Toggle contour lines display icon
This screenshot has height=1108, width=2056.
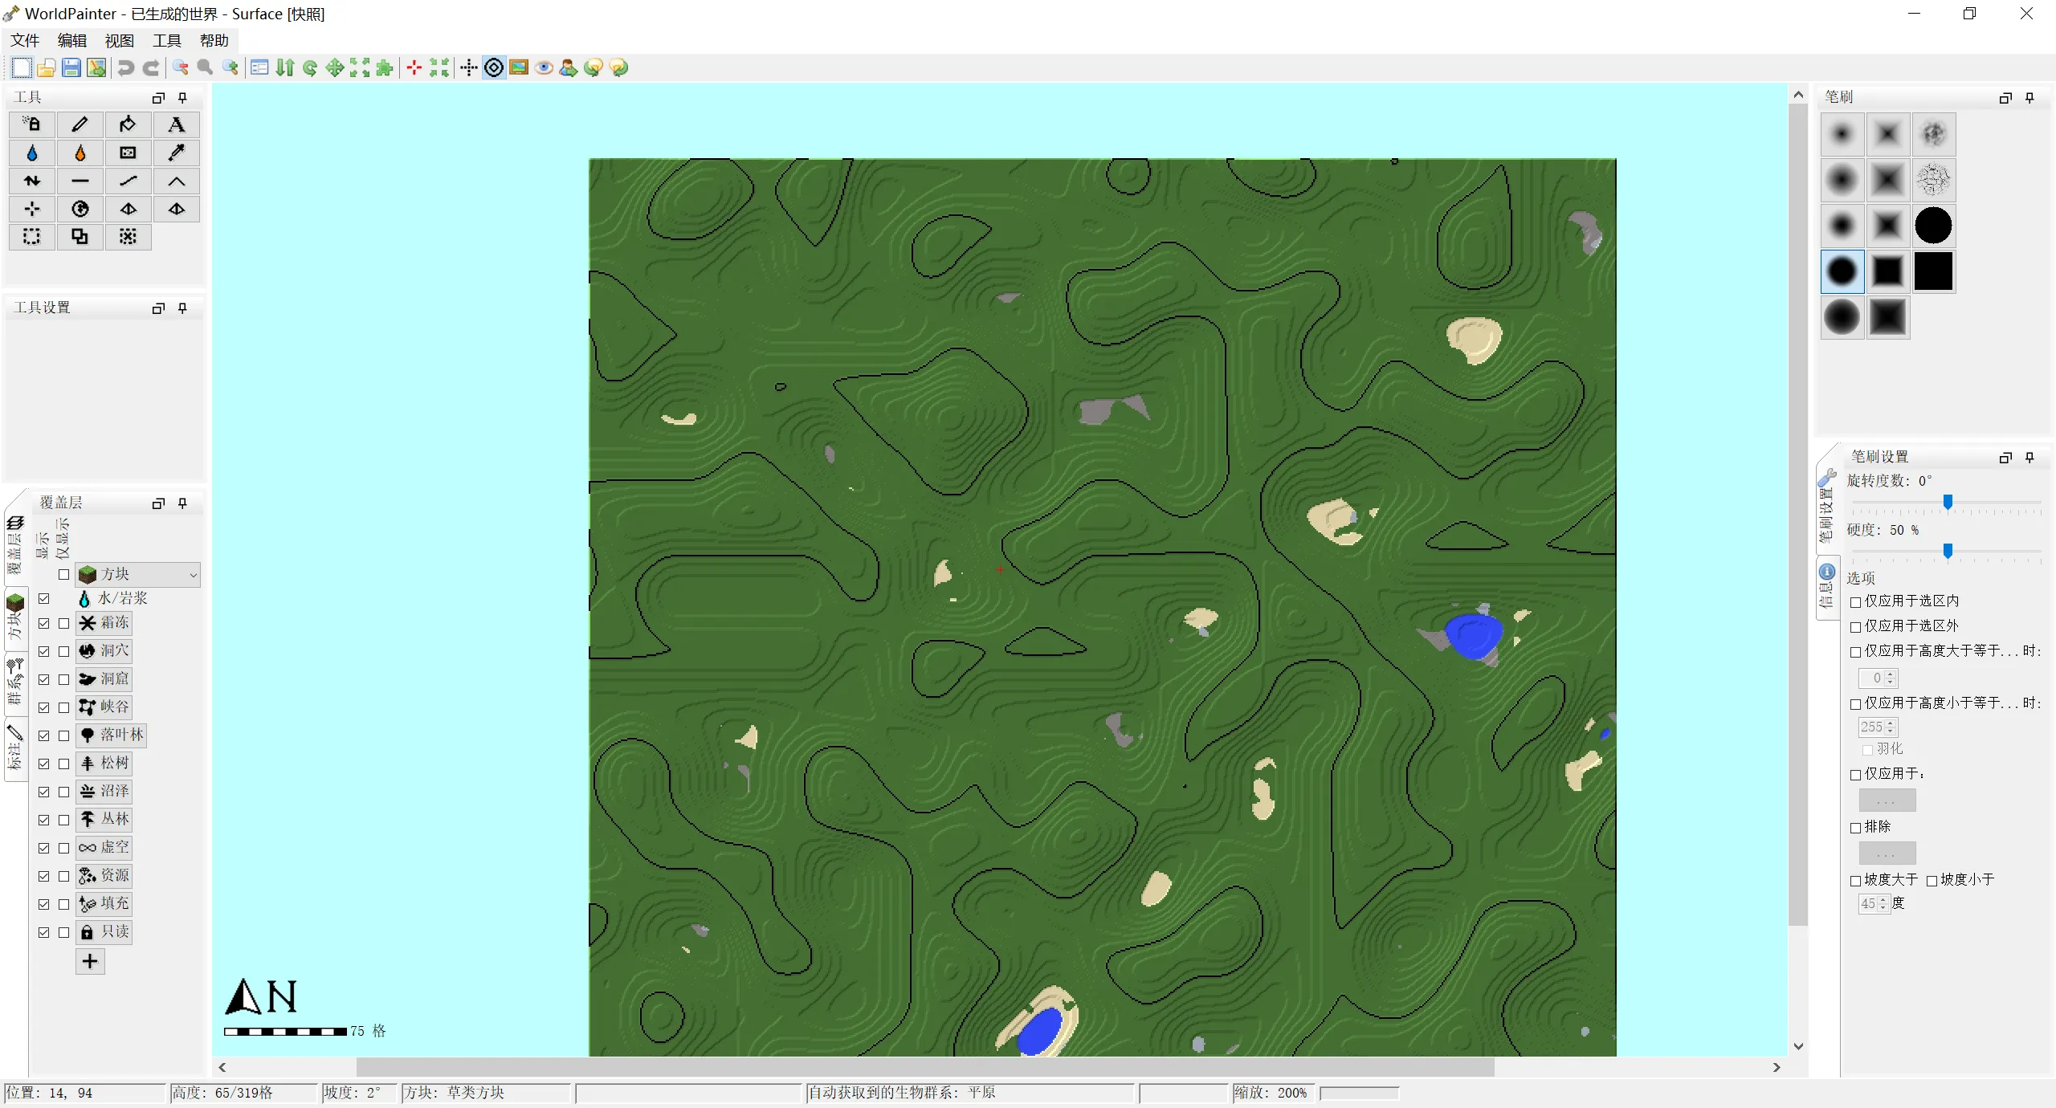[x=494, y=68]
